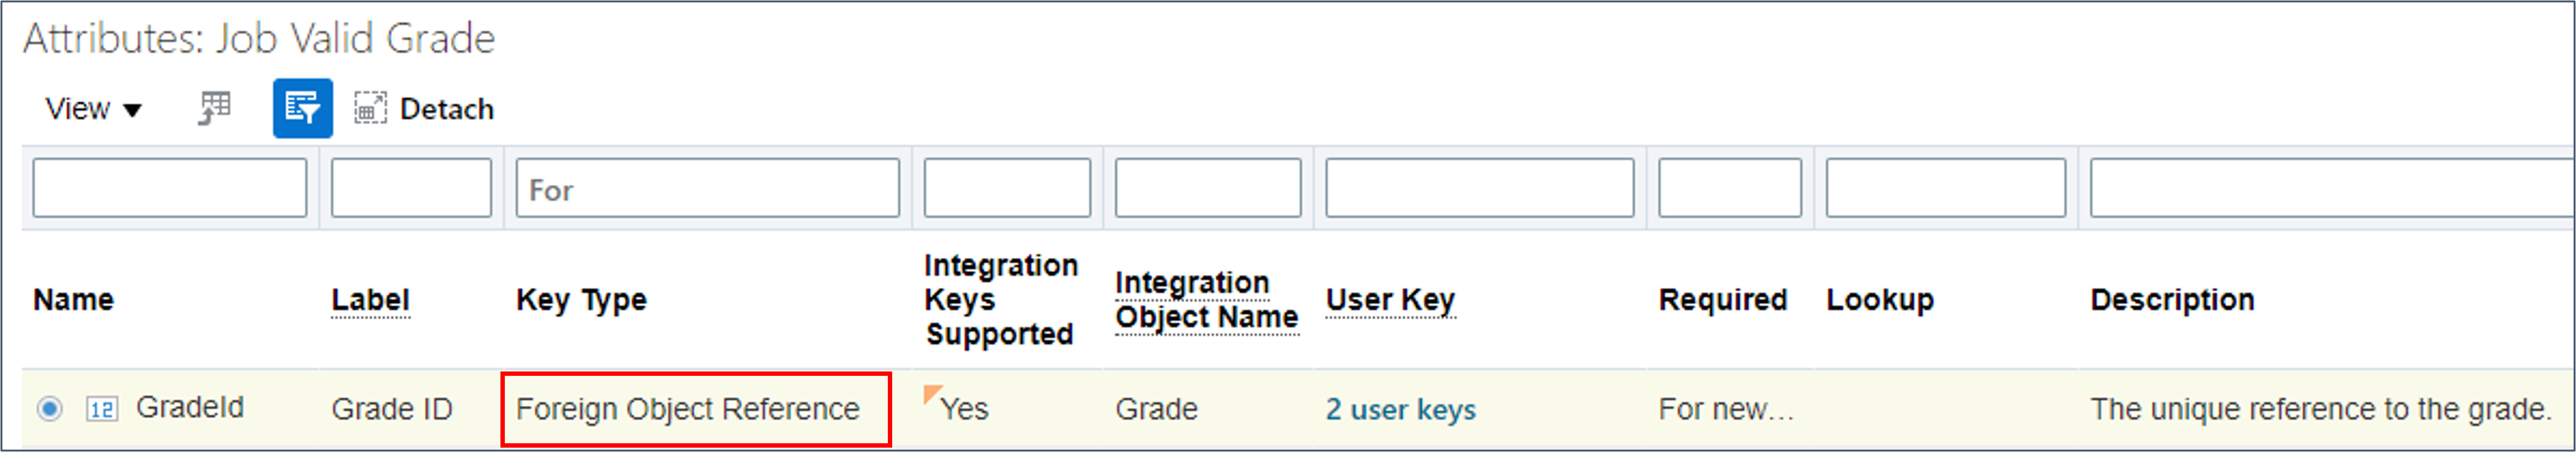Click the Freeze column table icon
Screen dimensions: 2576x452
(x=214, y=108)
